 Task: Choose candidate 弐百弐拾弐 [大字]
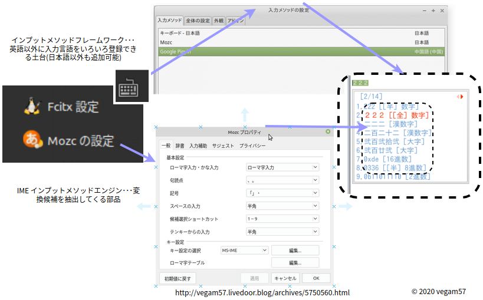(x=390, y=141)
